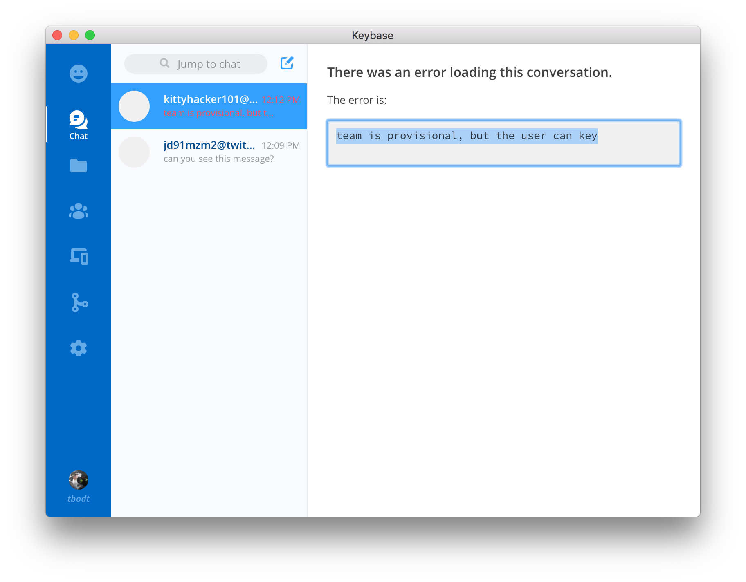Click the 12:09 PM timestamp
Image resolution: width=746 pixels, height=582 pixels.
[x=281, y=145]
